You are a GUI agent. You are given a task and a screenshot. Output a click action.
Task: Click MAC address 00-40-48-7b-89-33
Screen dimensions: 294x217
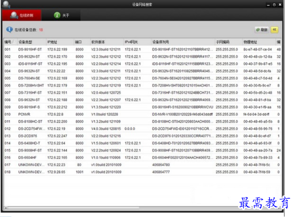(x=258, y=158)
